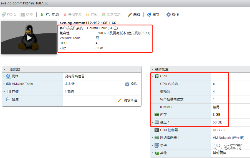The image size is (250, 158).
Task: Select the ESXi 6.0 及更高版本 compatibility text
Action: [123, 33]
